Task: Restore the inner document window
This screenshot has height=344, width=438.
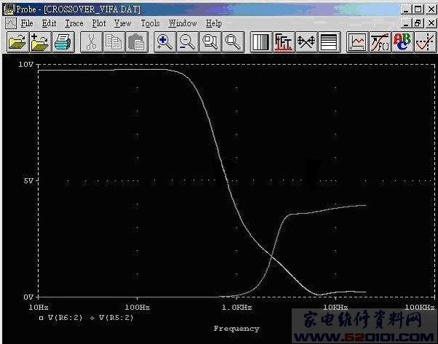Action: 418,23
